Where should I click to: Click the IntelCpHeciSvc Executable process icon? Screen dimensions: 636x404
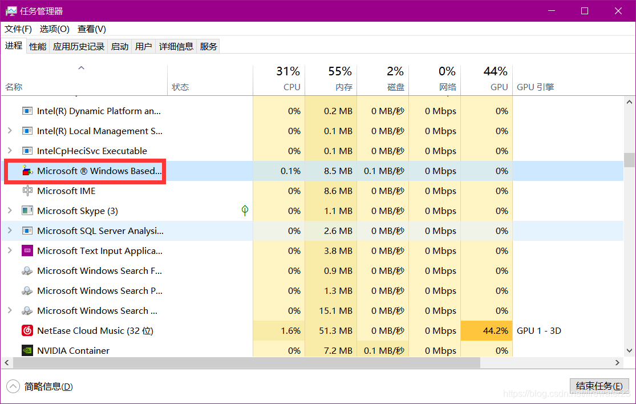[x=27, y=151]
